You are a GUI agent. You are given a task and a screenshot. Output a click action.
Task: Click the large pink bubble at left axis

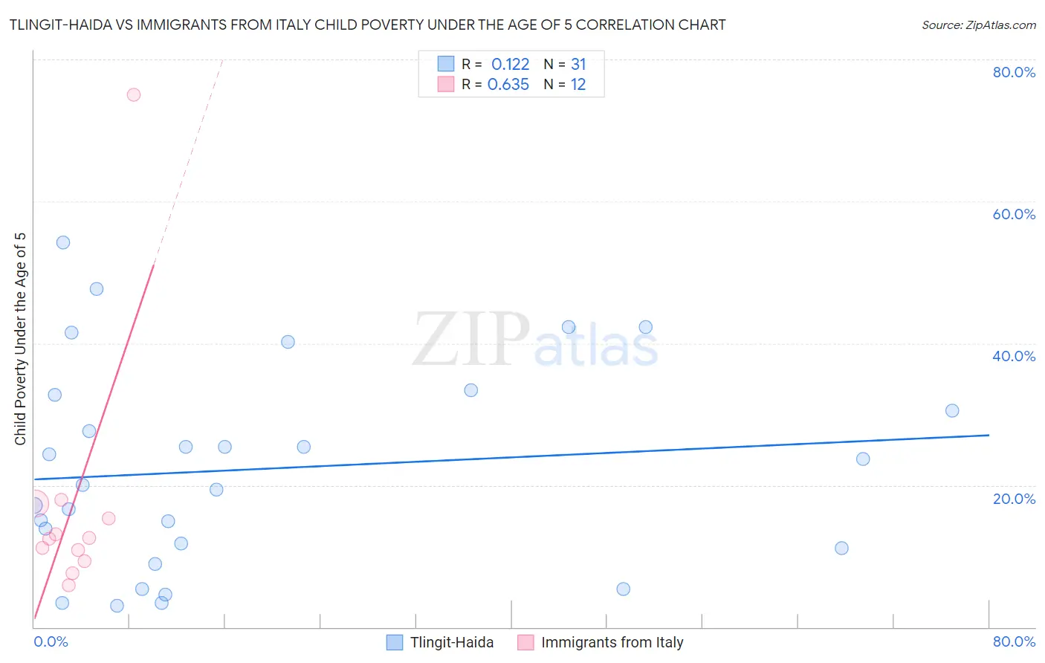[33, 504]
